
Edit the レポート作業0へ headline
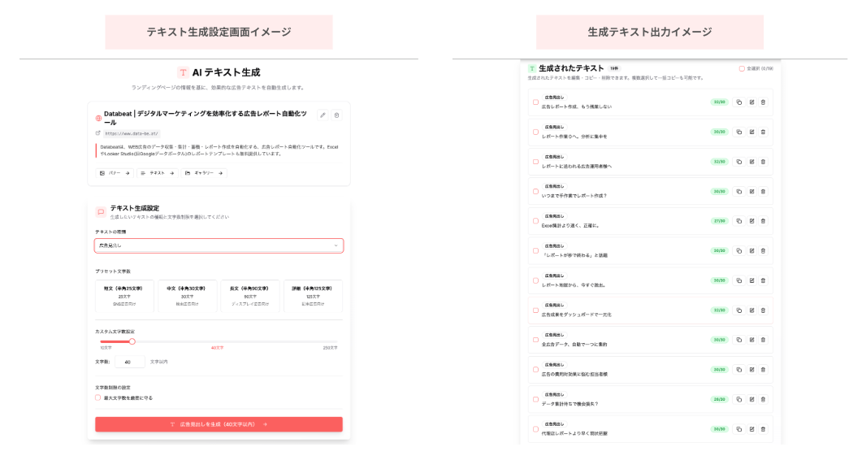(x=751, y=132)
